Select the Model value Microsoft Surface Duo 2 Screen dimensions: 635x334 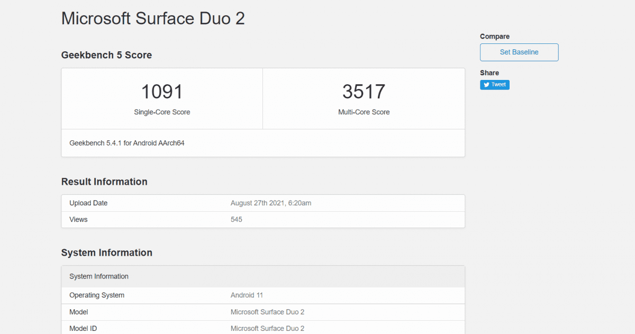pyautogui.click(x=267, y=312)
